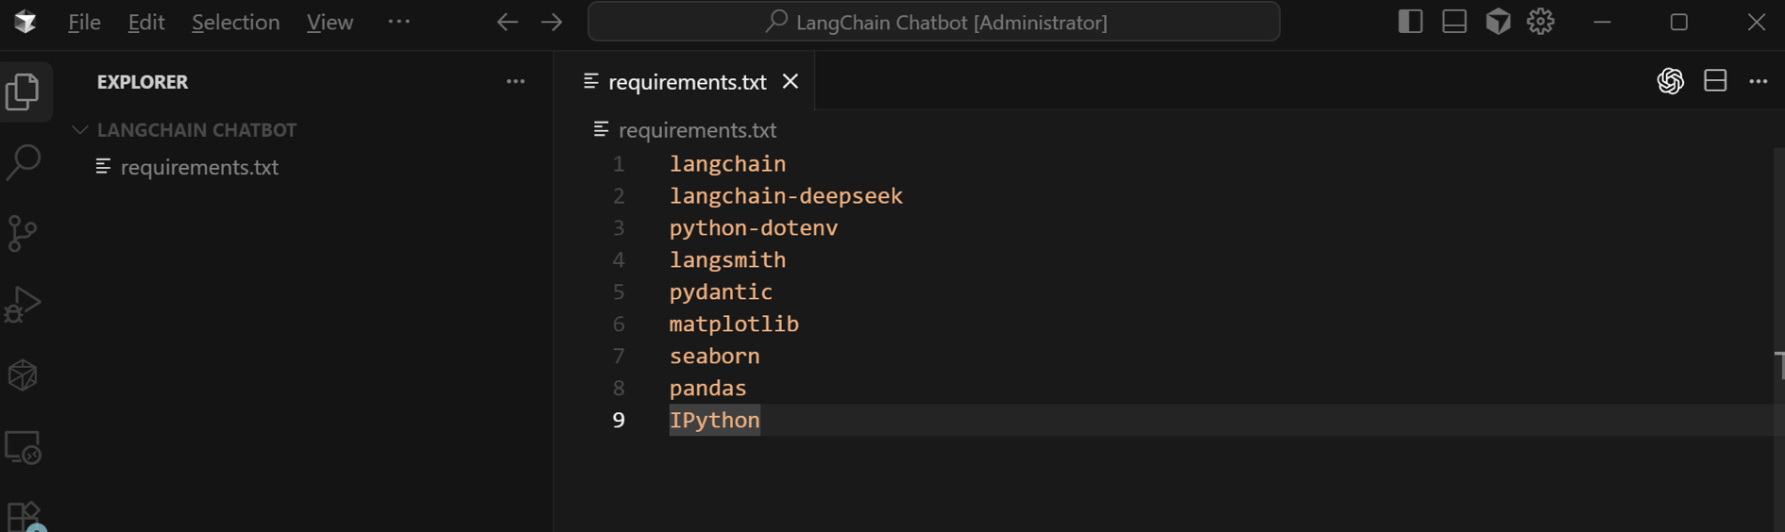Screen dimensions: 1785x532
Task: Open the Source Control view
Action: click(x=23, y=233)
